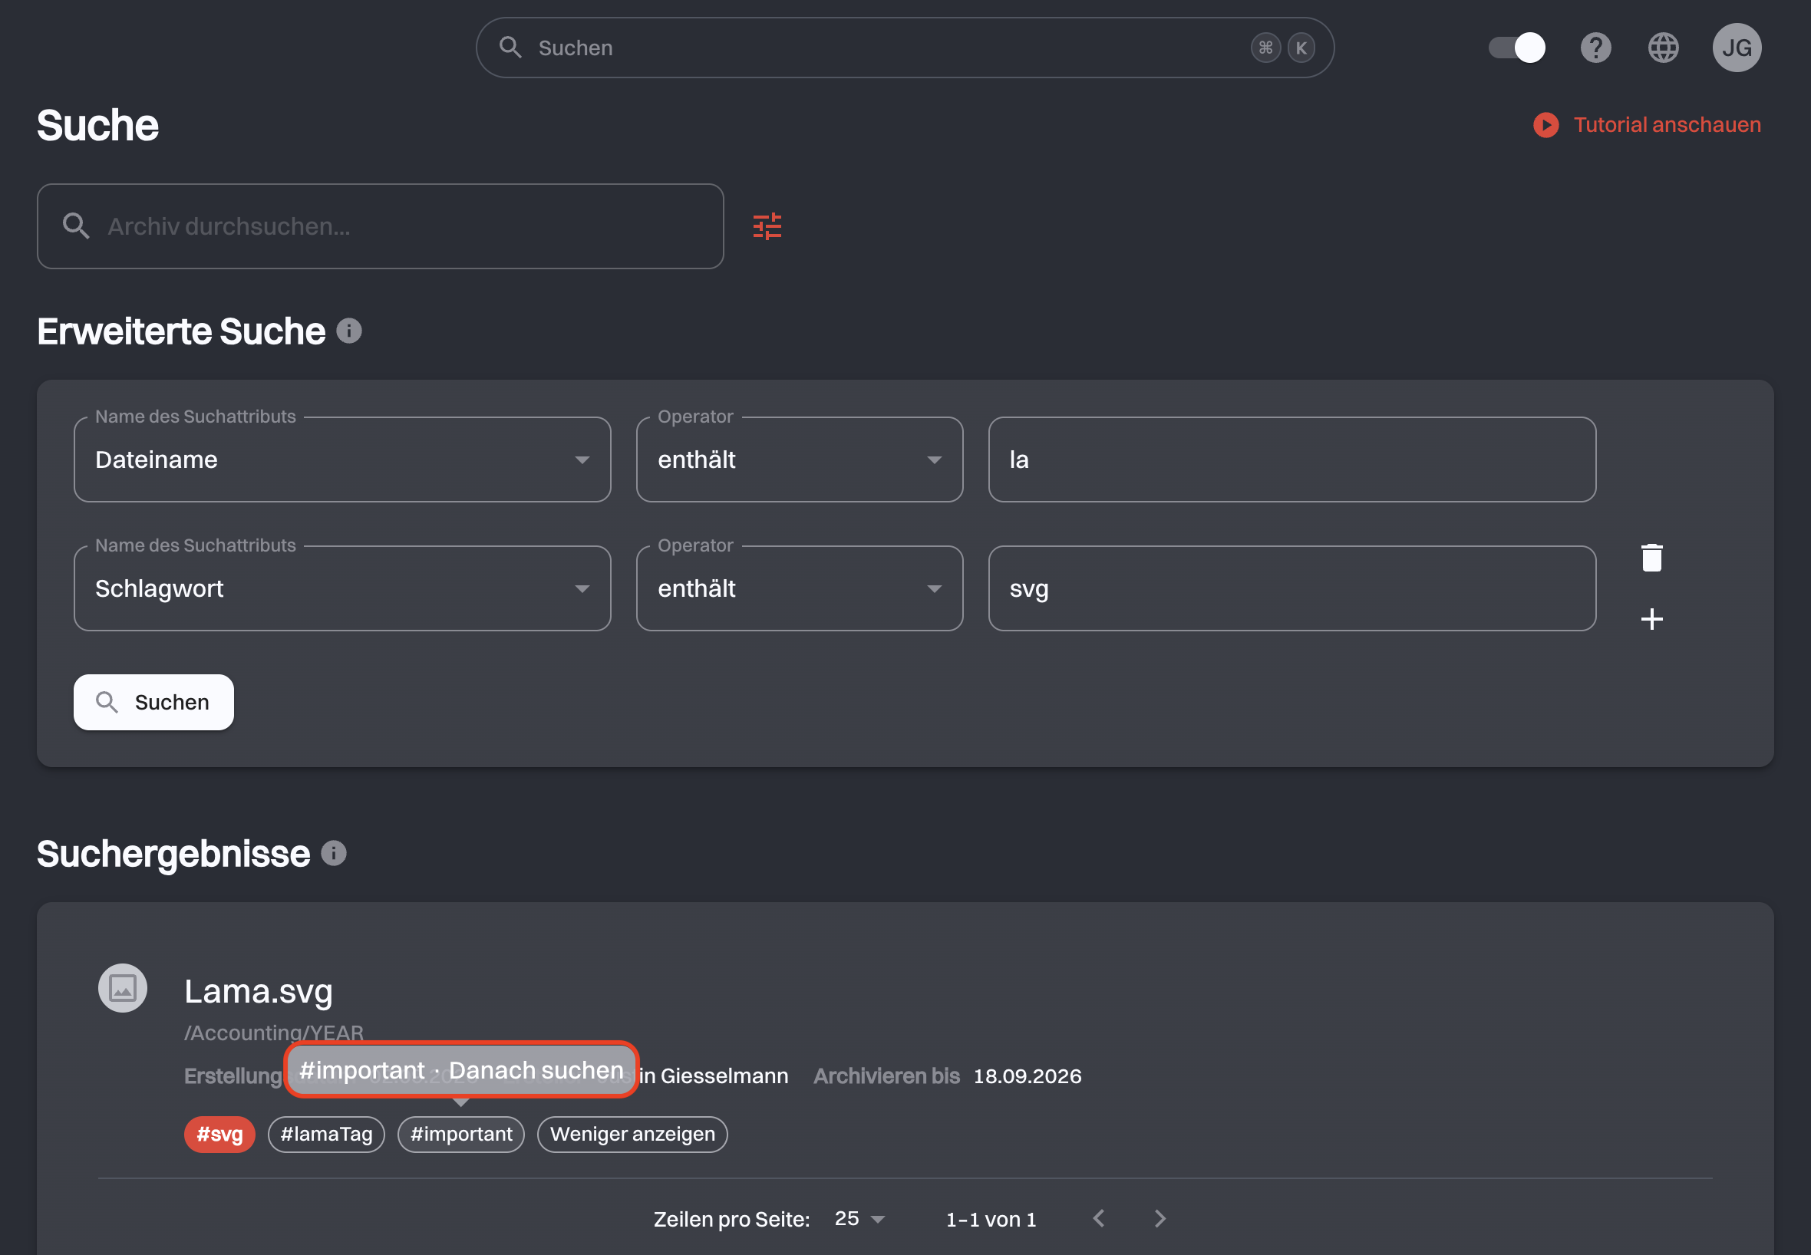Click the value field containing 'svg'
Viewport: 1811px width, 1255px height.
coord(1291,588)
